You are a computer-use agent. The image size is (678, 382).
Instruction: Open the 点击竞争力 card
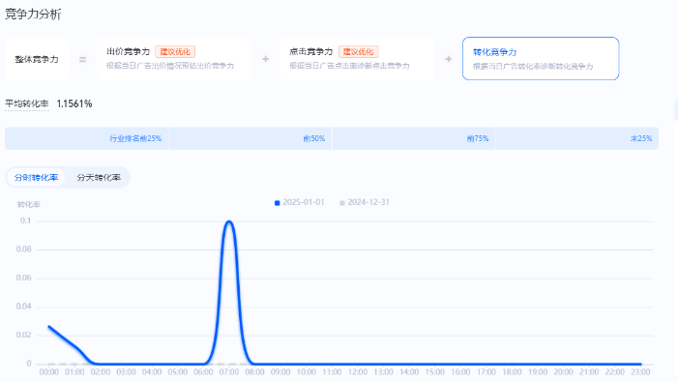tap(357, 59)
